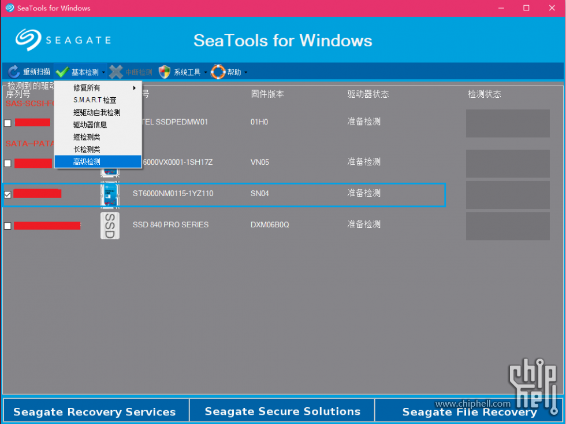Image resolution: width=566 pixels, height=424 pixels.
Task: Open Seagate Secure Solutions
Action: click(282, 411)
